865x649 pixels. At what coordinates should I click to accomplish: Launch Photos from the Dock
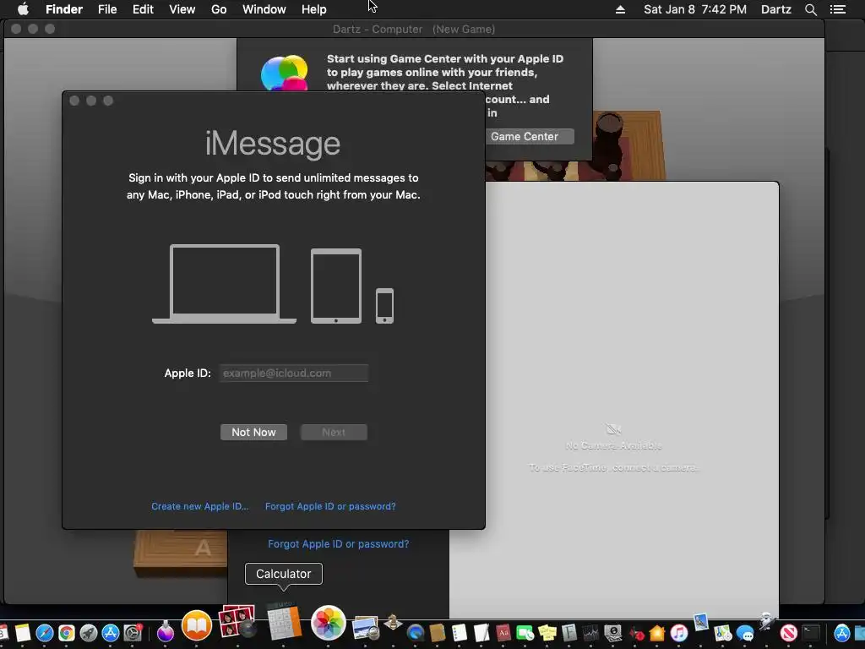coord(329,623)
